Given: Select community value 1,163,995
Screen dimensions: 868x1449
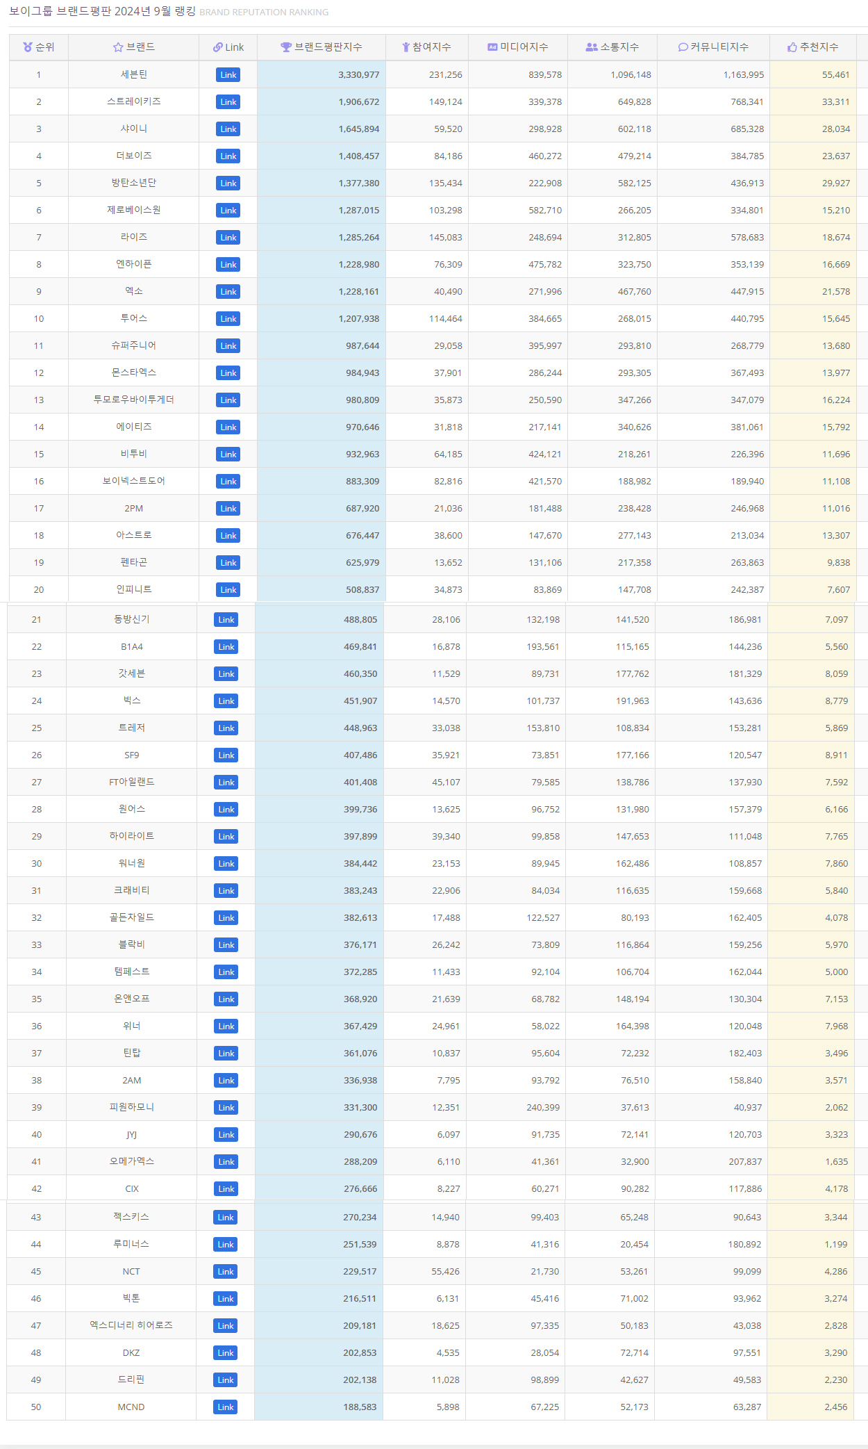Looking at the screenshot, I should (x=744, y=75).
